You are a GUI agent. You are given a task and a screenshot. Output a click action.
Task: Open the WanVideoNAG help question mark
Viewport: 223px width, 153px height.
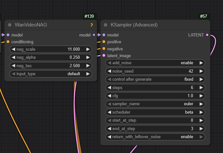[x=92, y=25]
